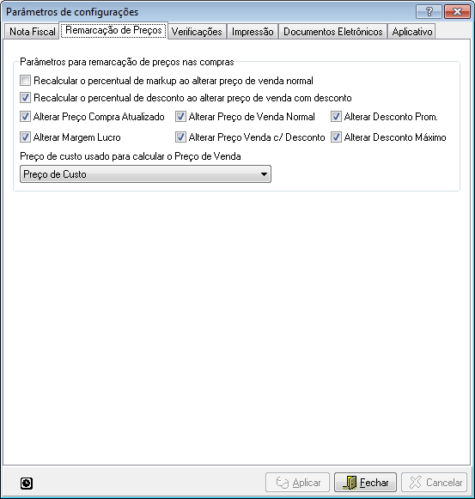
Task: Uncheck Alterar Preço de Venda Normal
Action: [180, 117]
